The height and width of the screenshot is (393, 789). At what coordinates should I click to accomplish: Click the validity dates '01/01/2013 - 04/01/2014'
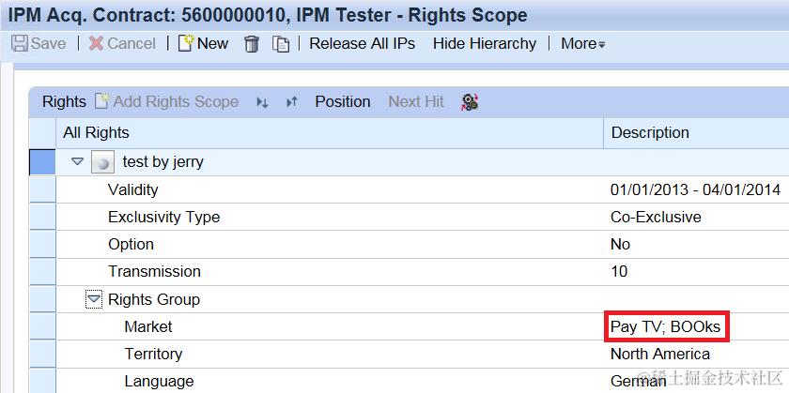click(695, 189)
